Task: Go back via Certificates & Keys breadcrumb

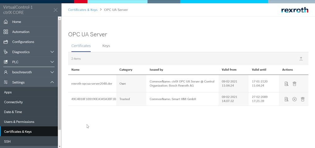Action: [83, 10]
